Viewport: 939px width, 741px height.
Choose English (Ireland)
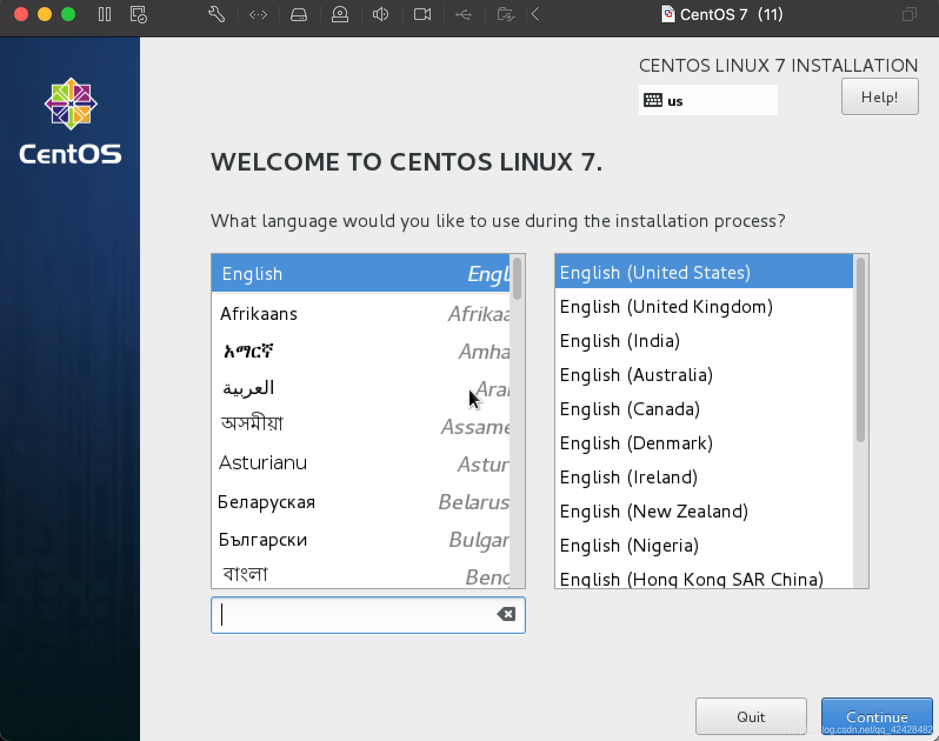click(x=704, y=477)
